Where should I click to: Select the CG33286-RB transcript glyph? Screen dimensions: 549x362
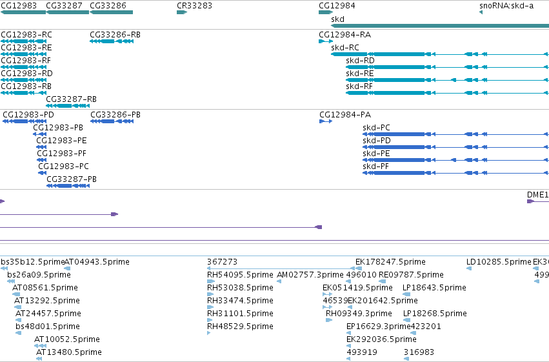pos(112,41)
